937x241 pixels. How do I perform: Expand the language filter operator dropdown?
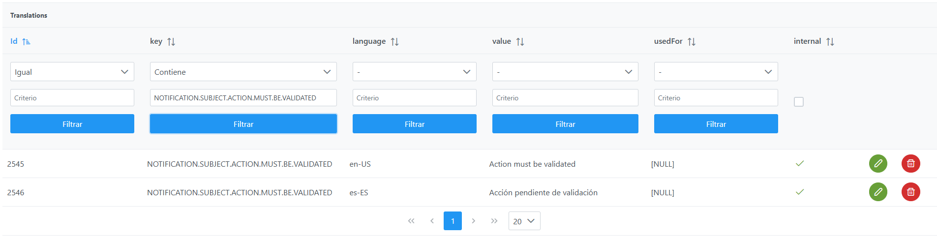click(x=414, y=72)
